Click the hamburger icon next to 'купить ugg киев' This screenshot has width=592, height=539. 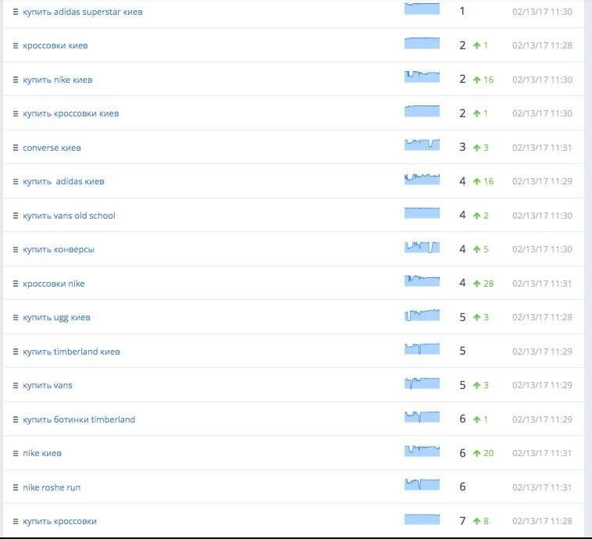(16, 318)
